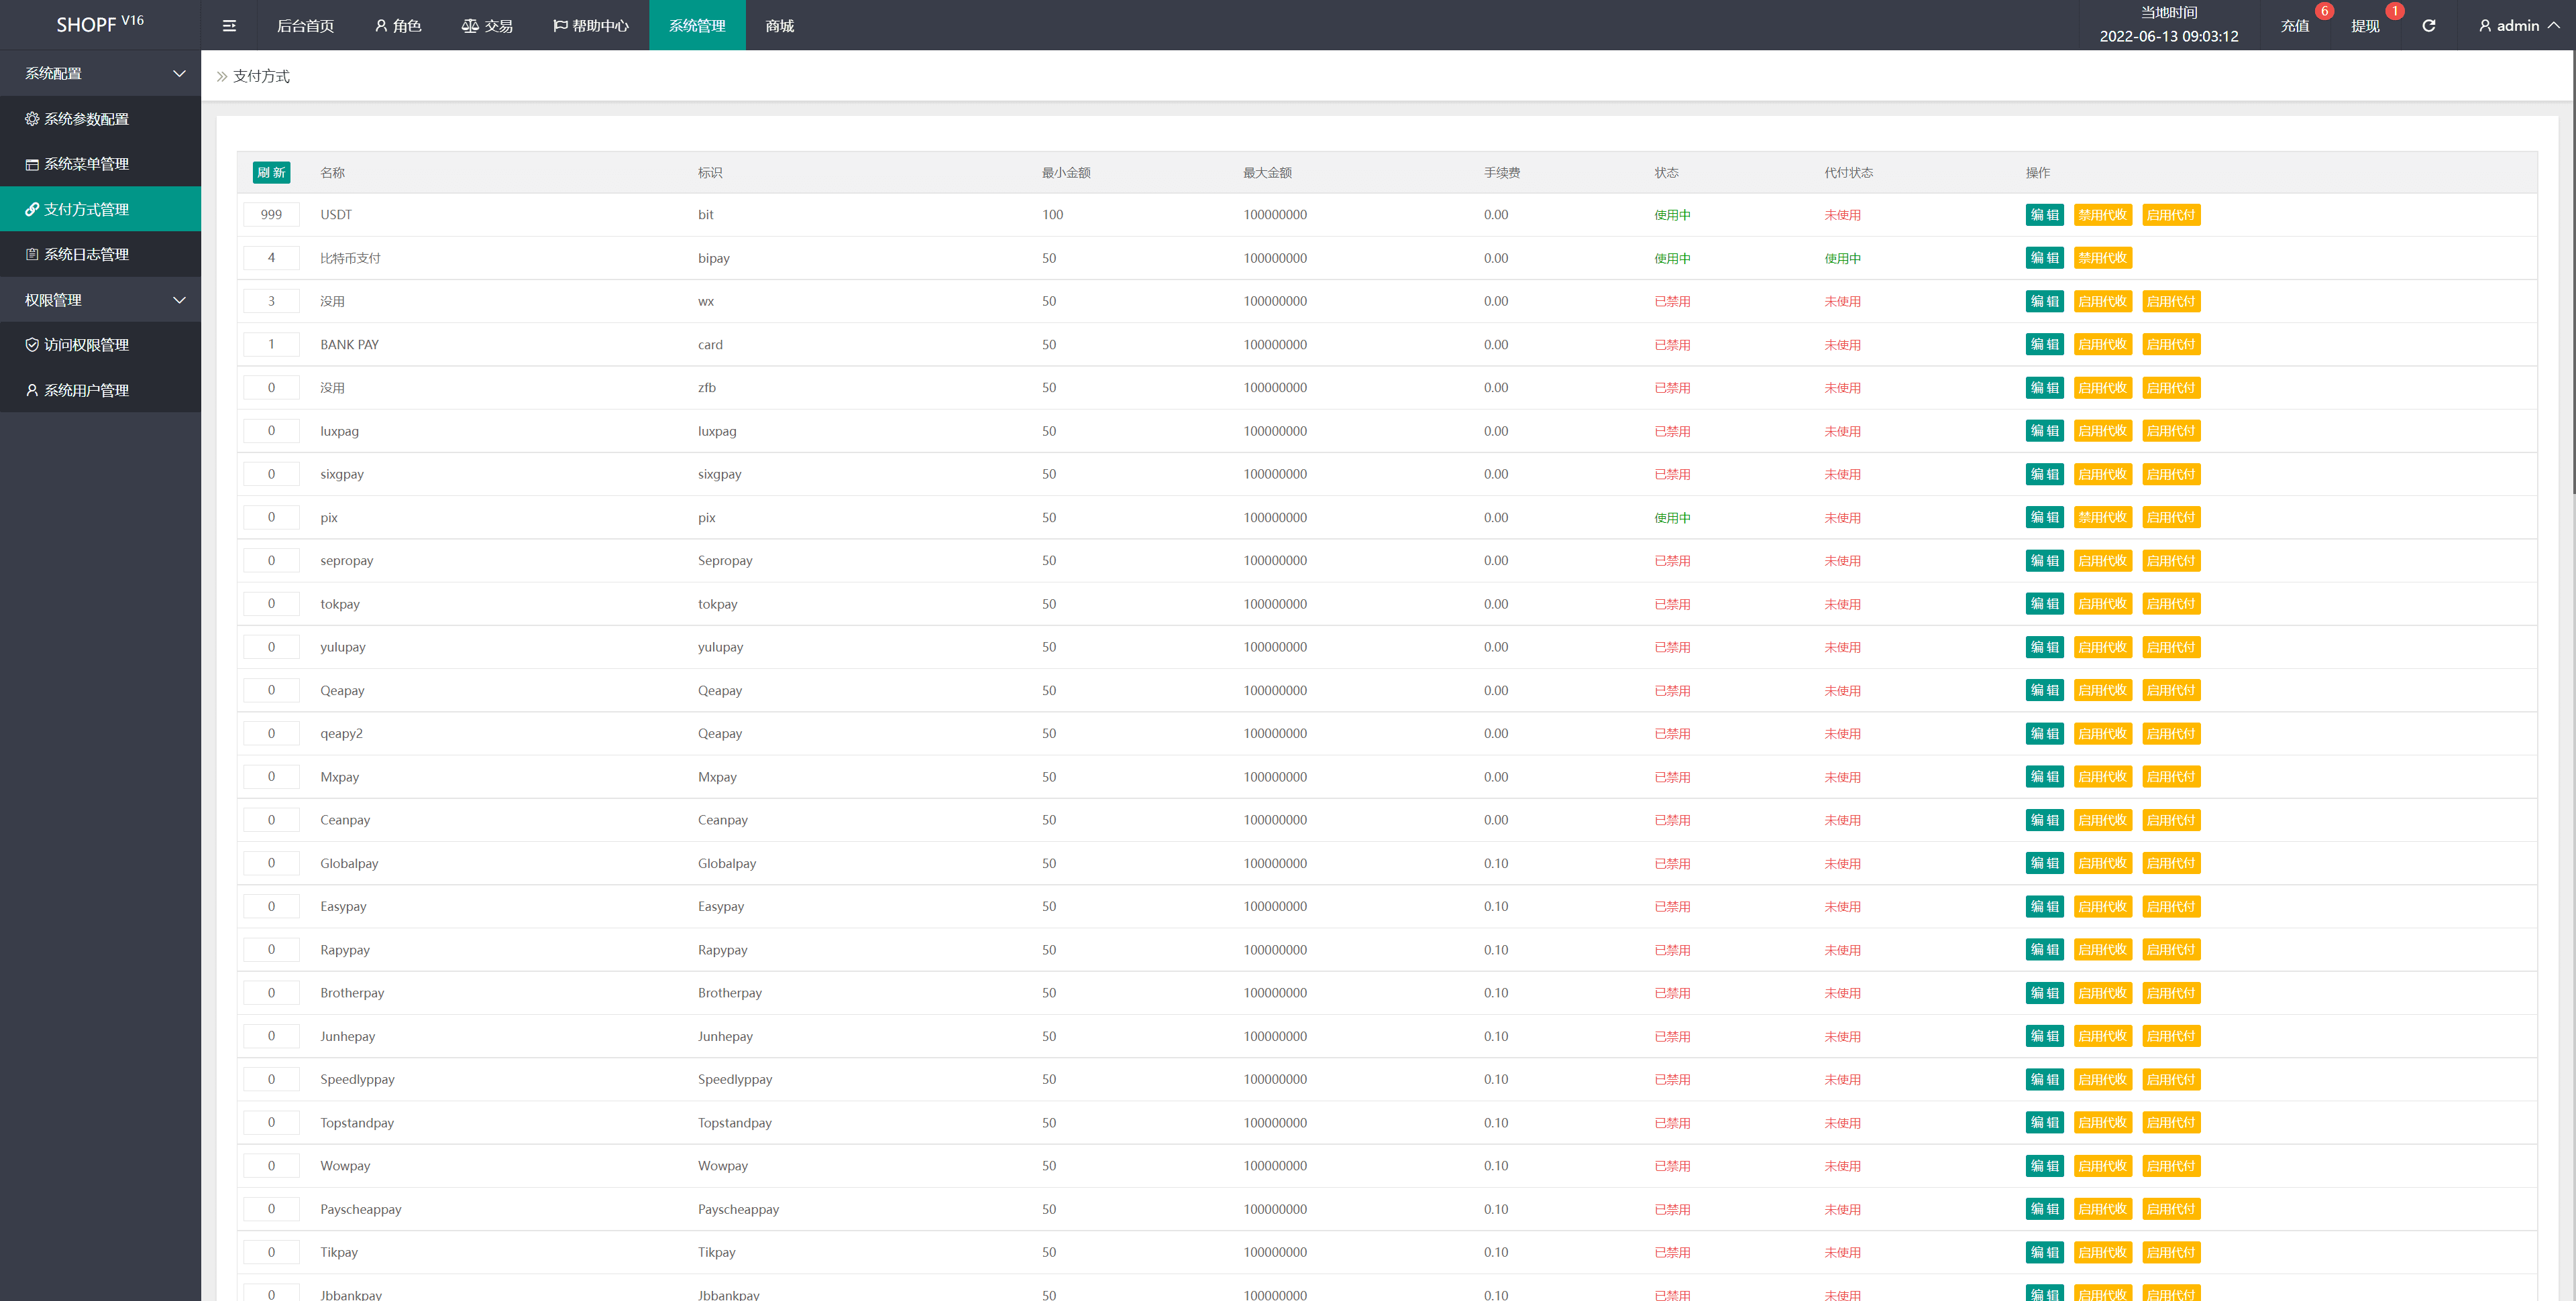Open 充值 notifications with badge 6
Viewport: 2576px width, 1301px height.
coord(2295,26)
